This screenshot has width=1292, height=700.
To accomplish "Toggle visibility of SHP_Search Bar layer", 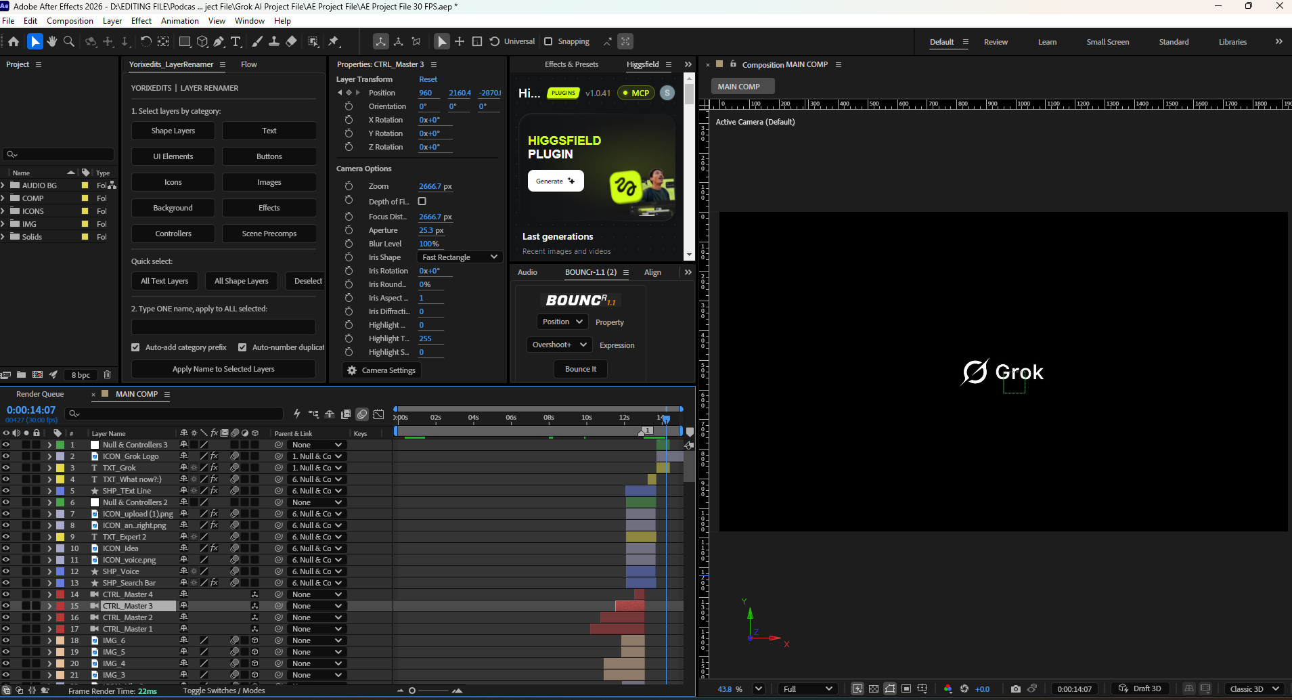I will (6, 583).
